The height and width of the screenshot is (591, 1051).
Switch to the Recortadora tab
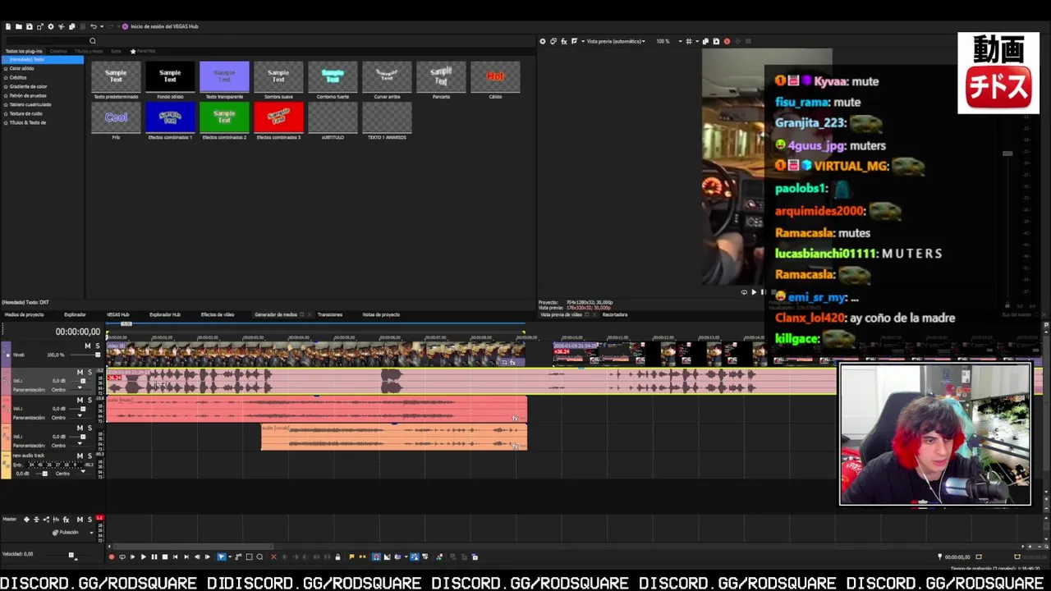[x=615, y=314]
